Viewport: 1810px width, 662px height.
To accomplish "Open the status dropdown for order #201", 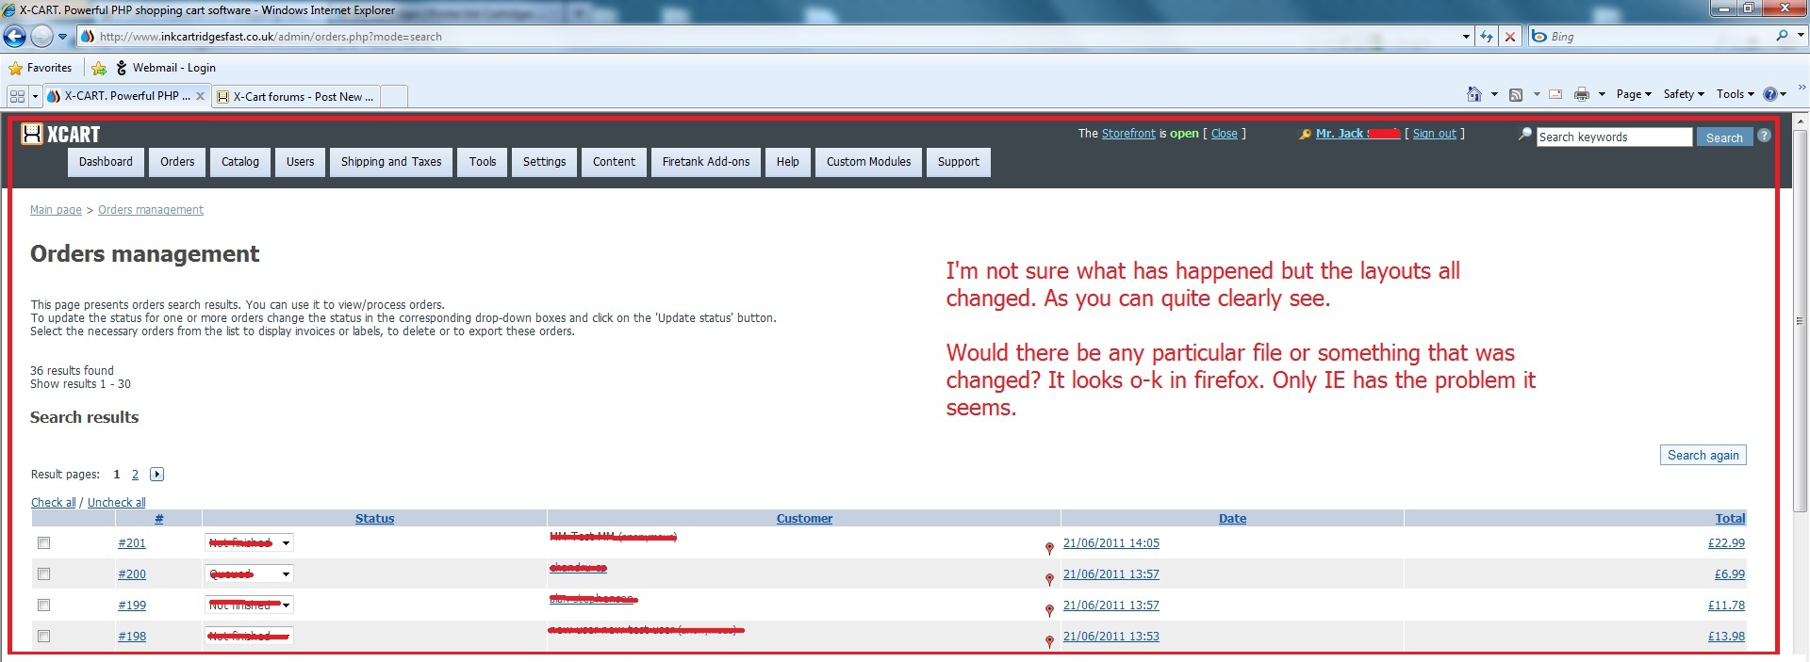I will tap(286, 543).
